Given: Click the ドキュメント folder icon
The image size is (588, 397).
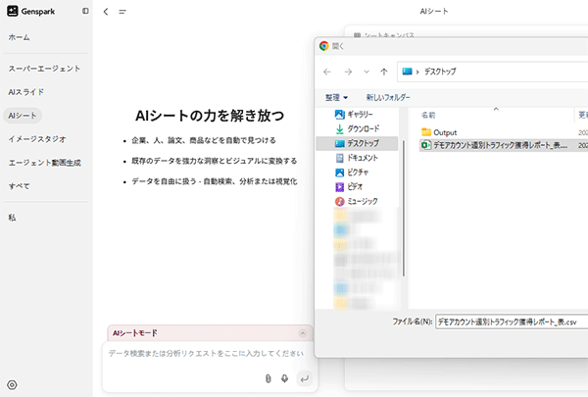Looking at the screenshot, I should pyautogui.click(x=339, y=158).
